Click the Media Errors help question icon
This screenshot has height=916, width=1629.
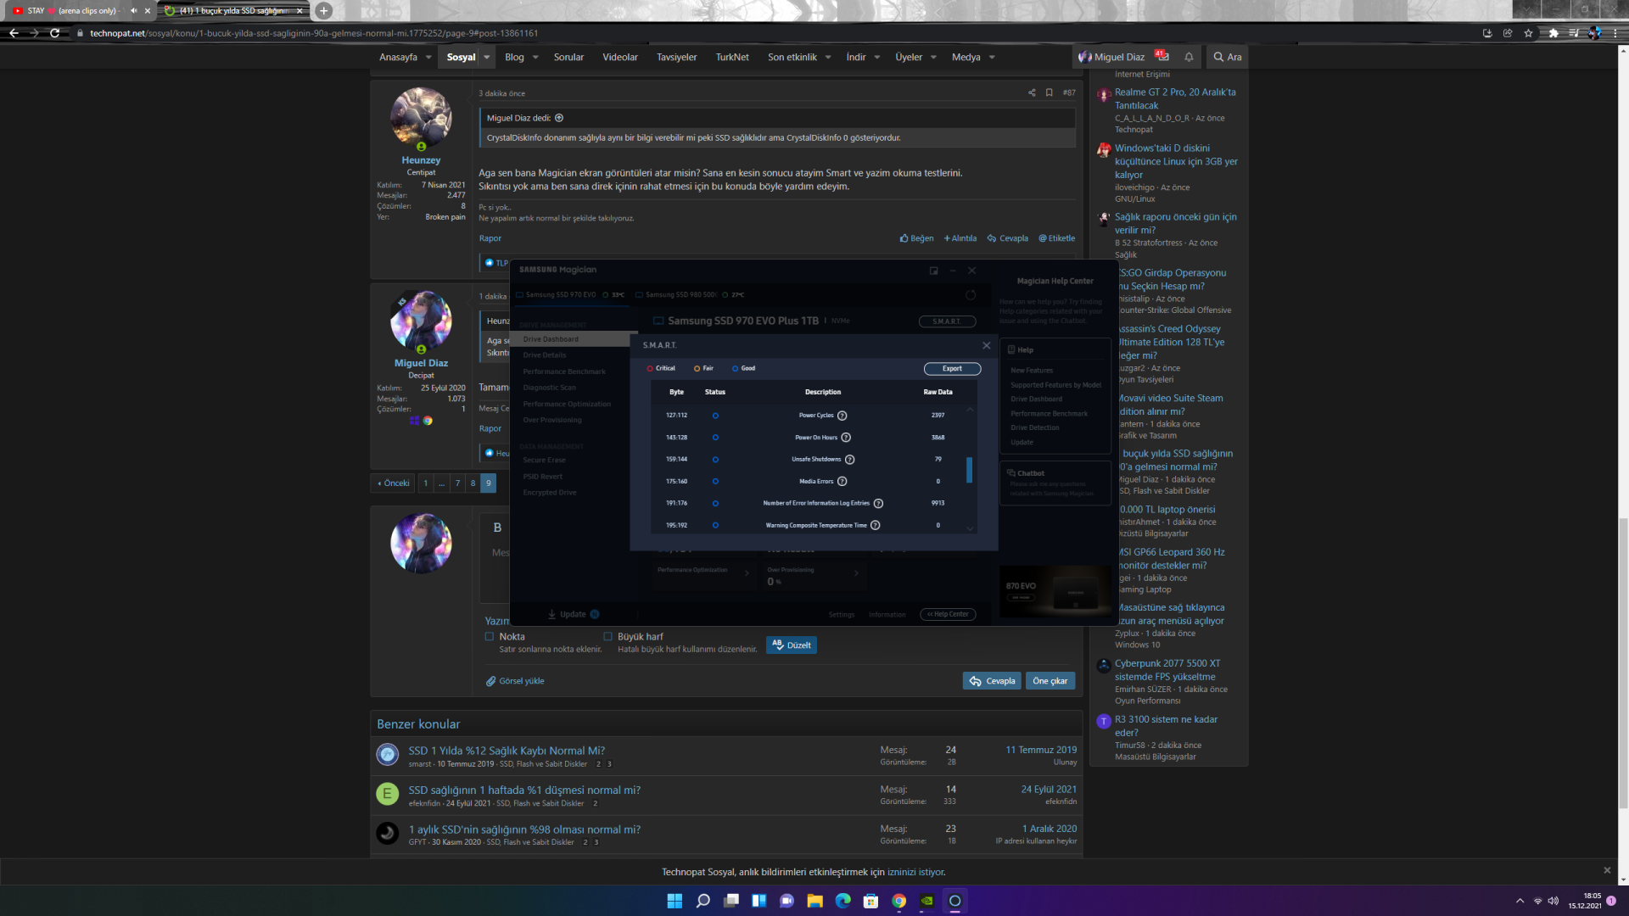tap(842, 482)
